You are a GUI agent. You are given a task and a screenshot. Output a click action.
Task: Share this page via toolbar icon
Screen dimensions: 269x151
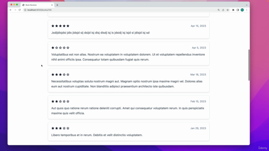point(223,10)
